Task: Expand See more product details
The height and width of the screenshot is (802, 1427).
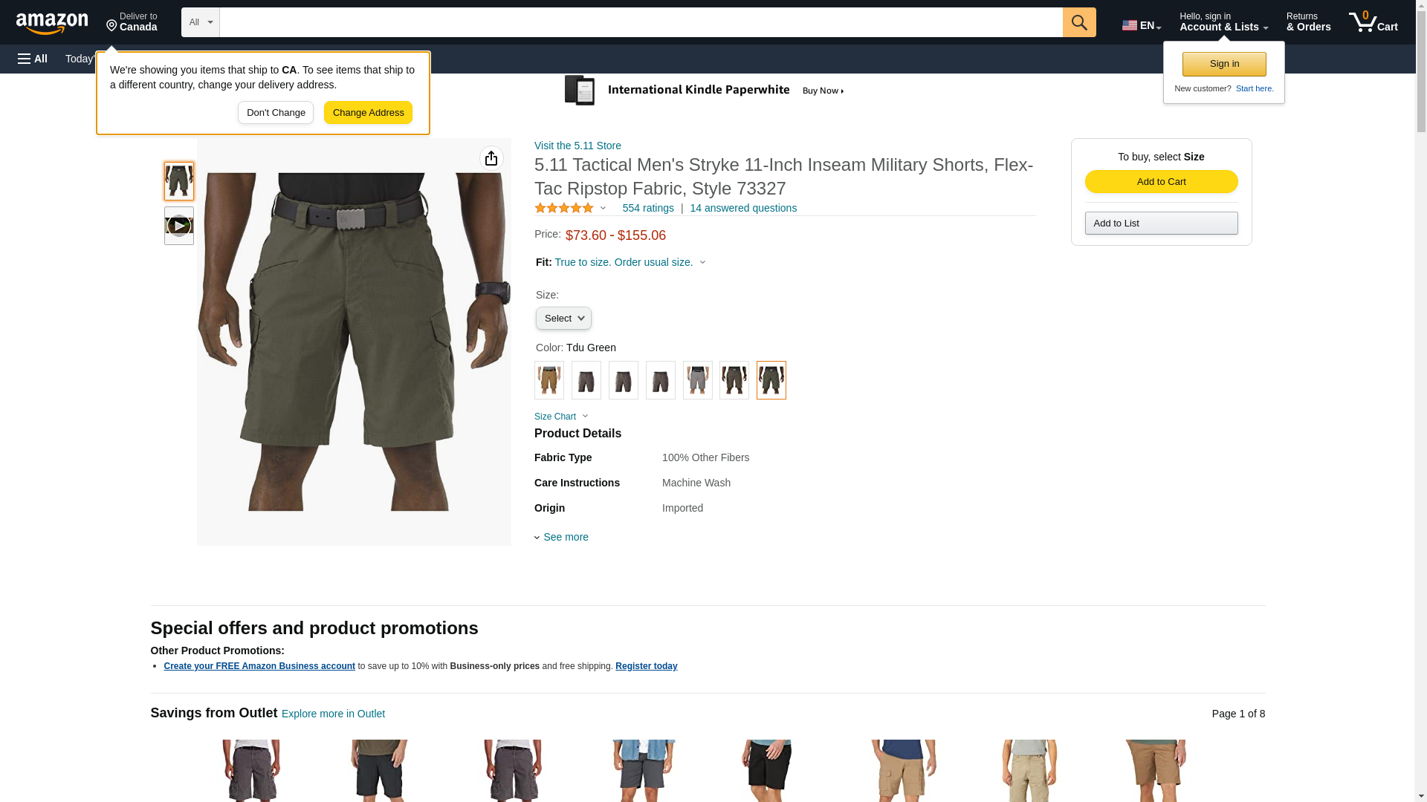Action: 565,537
